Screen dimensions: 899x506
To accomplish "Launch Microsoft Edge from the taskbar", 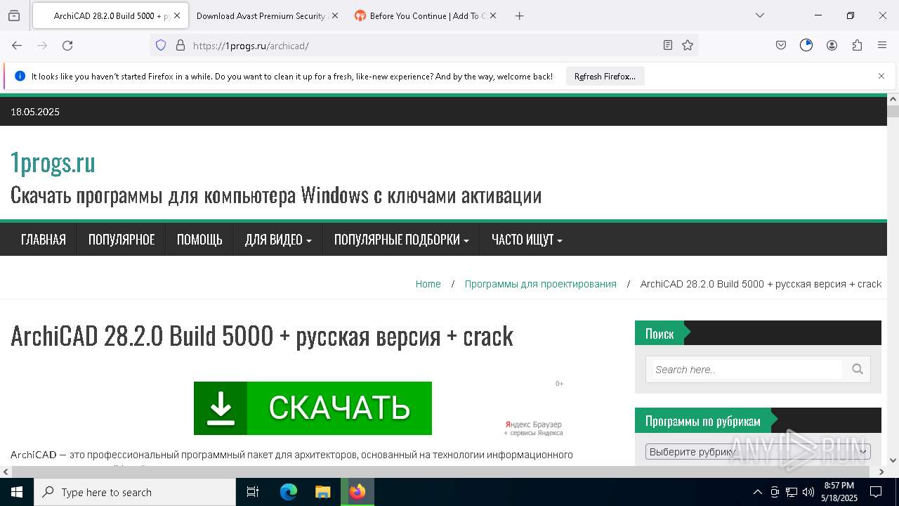I will point(289,492).
